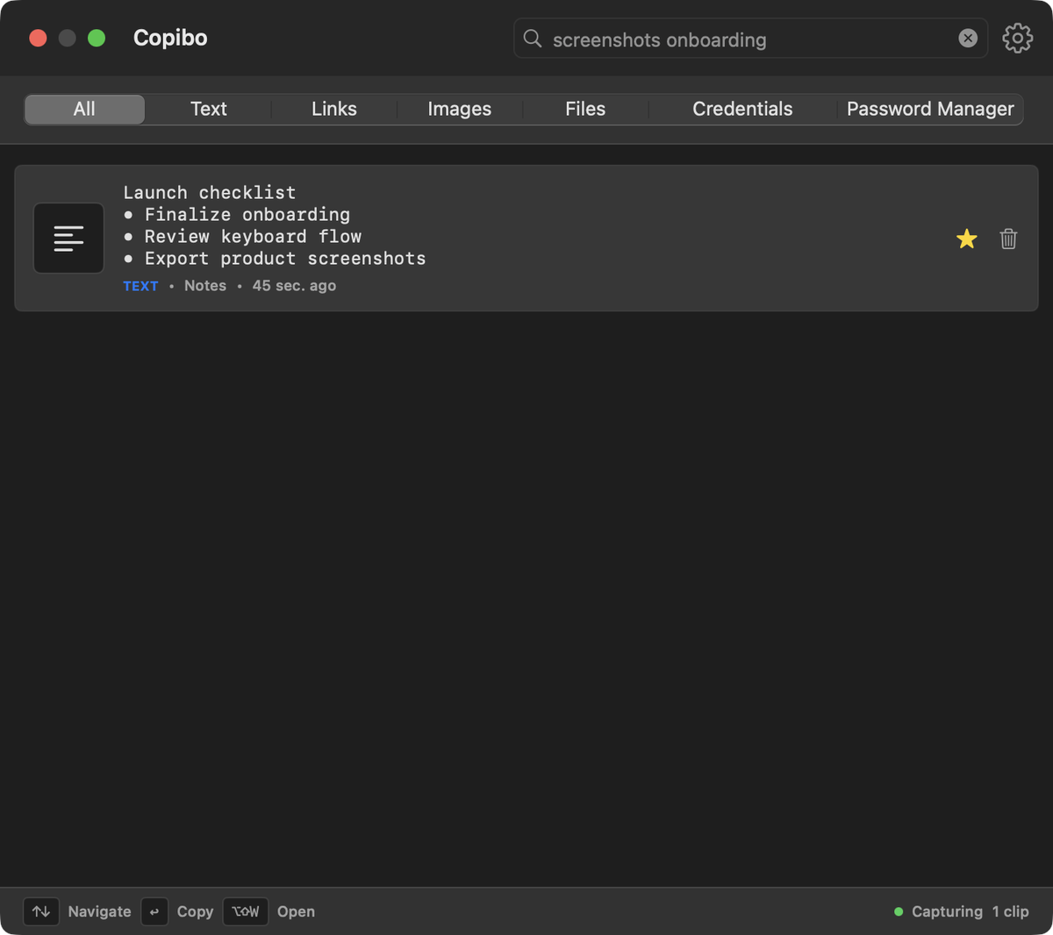Switch to the Text tab
1053x935 pixels.
click(209, 109)
